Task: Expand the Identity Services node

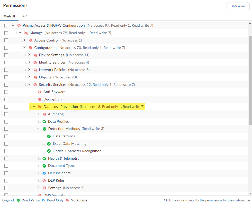Action: (x=29, y=62)
